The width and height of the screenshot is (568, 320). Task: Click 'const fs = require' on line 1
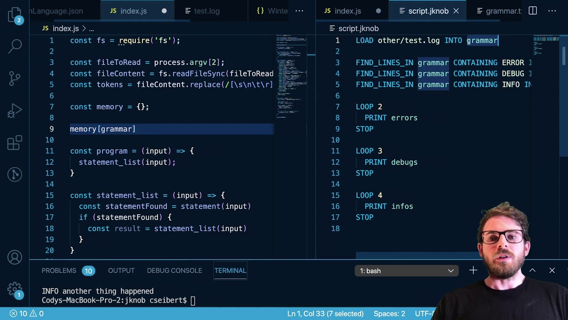pyautogui.click(x=110, y=40)
